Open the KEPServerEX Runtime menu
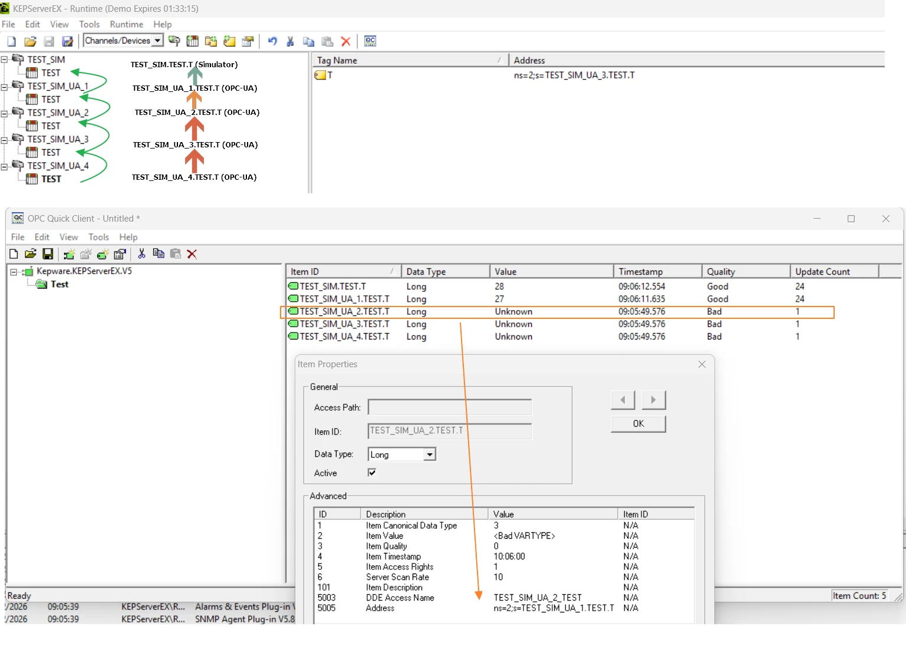The height and width of the screenshot is (646, 906). pyautogui.click(x=126, y=24)
